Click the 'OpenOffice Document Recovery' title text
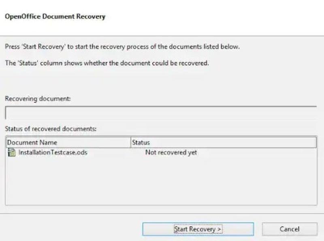324x241 pixels. (55, 17)
